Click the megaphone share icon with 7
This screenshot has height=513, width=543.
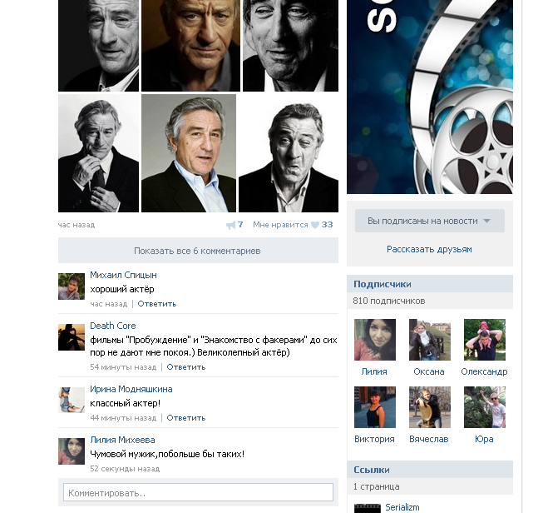point(234,225)
